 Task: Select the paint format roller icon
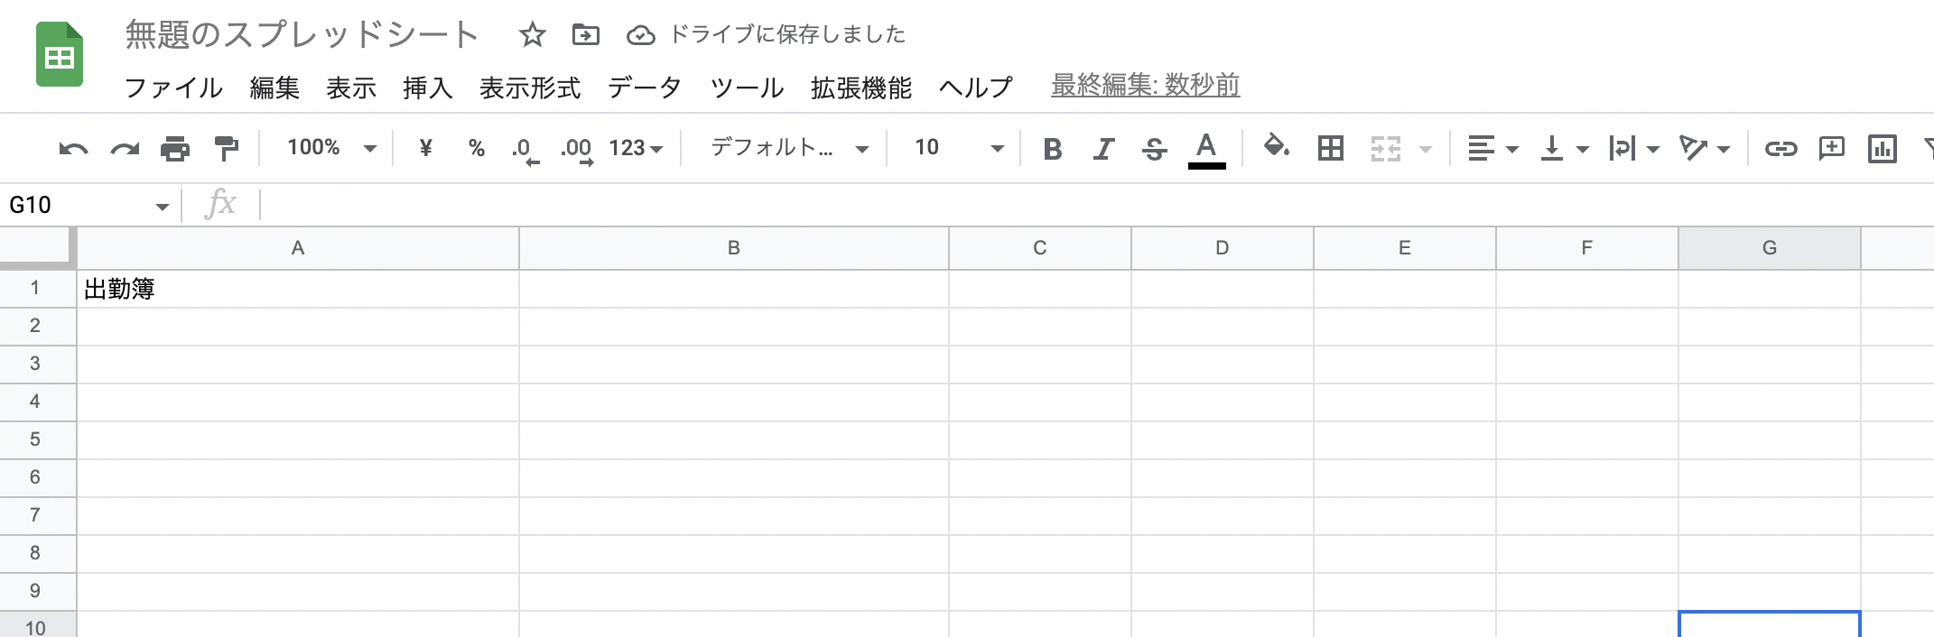click(226, 148)
